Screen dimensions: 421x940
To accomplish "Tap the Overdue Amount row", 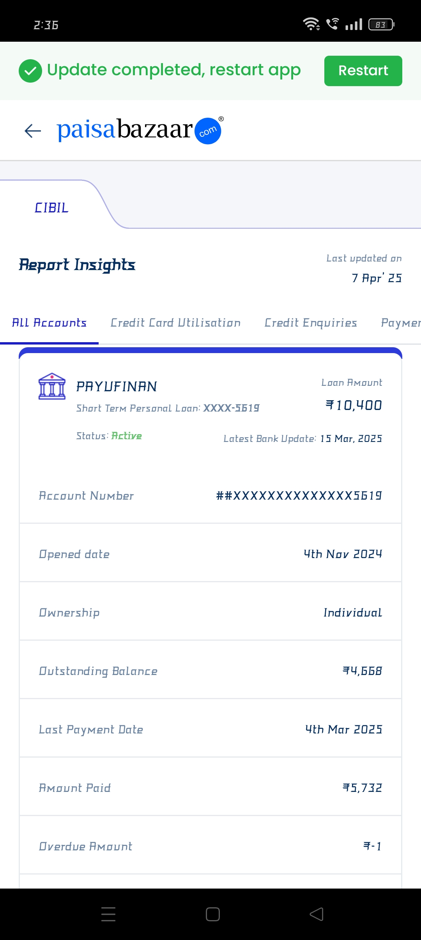I will 210,846.
